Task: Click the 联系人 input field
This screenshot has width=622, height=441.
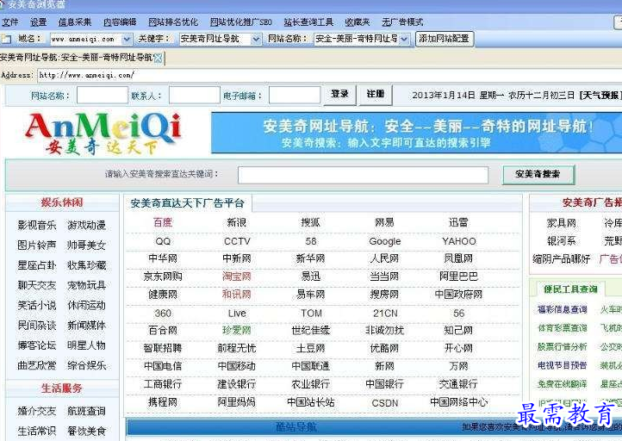Action: (195, 96)
